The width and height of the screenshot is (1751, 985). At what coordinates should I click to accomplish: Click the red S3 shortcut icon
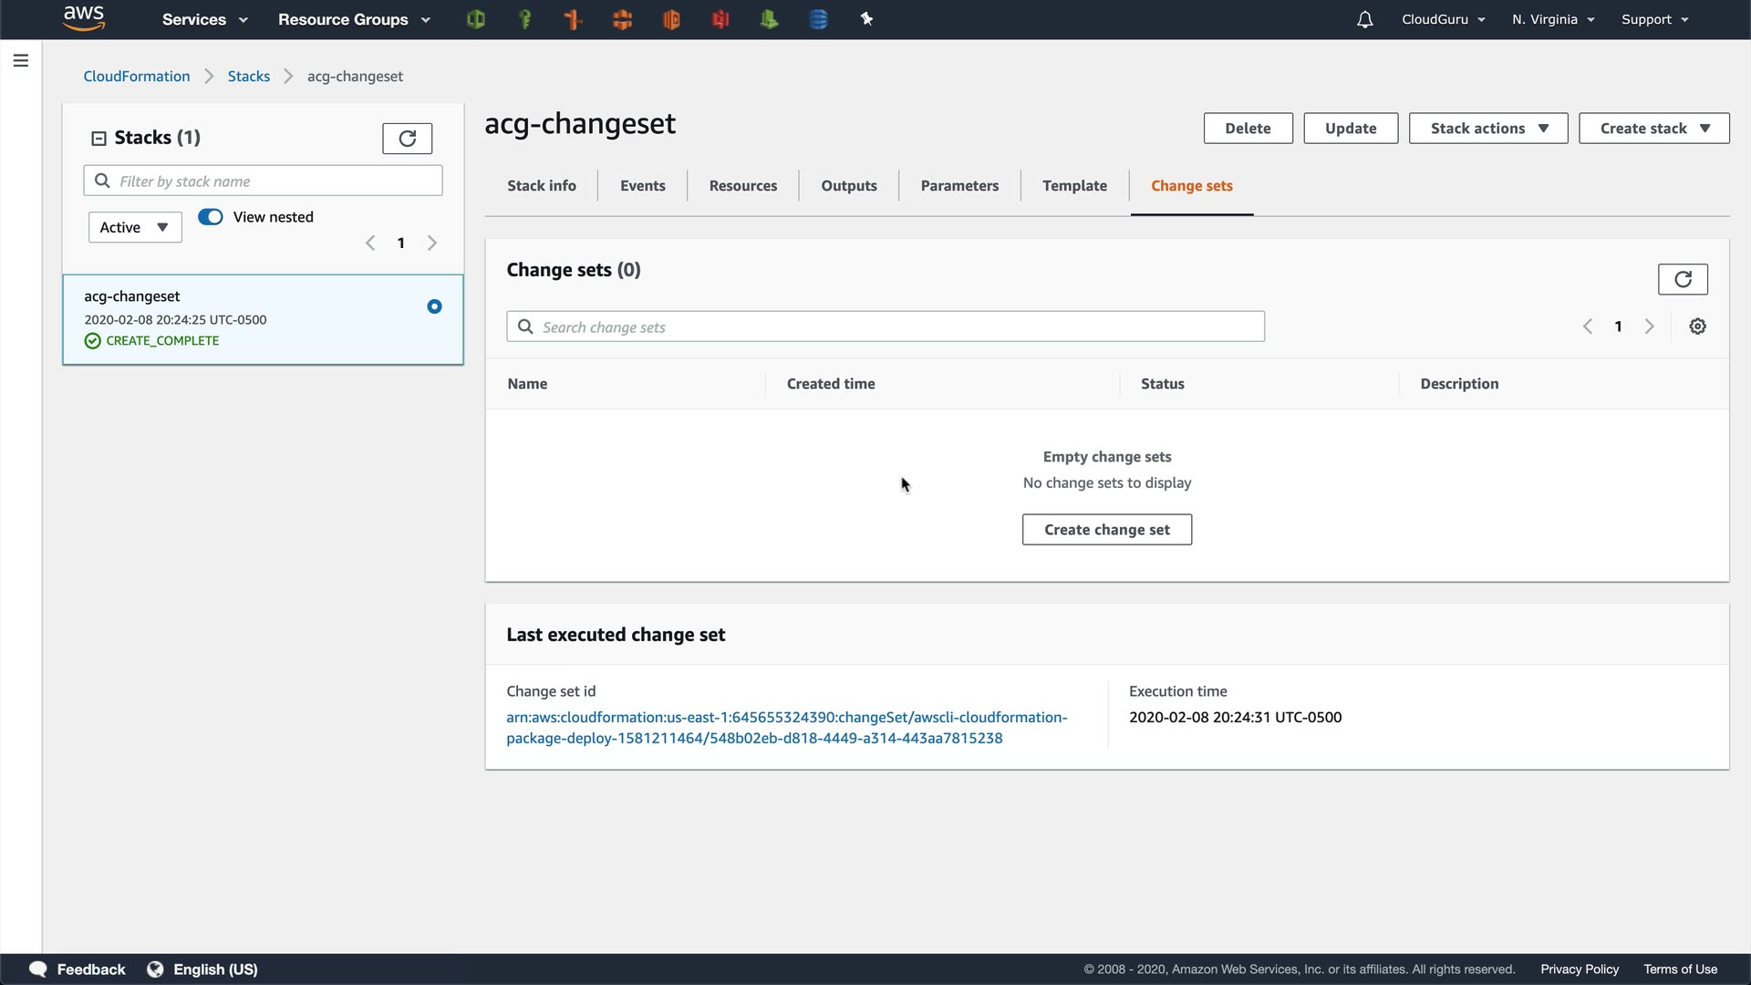(720, 19)
